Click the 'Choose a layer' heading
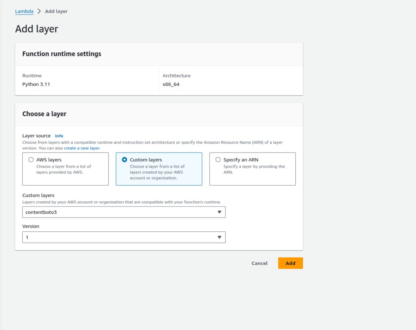 (44, 114)
